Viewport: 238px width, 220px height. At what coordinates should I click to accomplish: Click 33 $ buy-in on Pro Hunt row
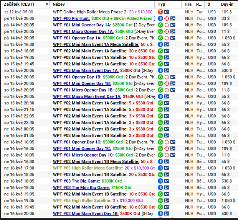click(x=225, y=18)
